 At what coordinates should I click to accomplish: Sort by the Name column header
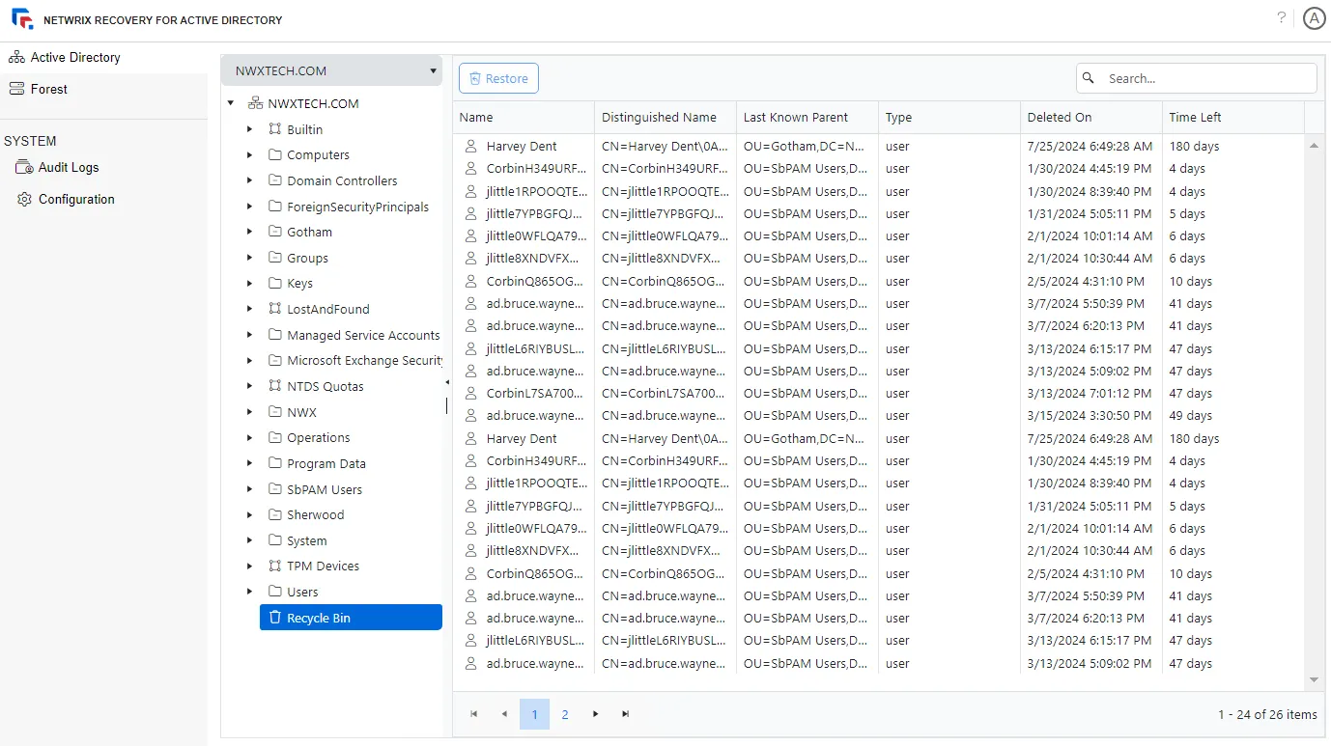coord(524,117)
